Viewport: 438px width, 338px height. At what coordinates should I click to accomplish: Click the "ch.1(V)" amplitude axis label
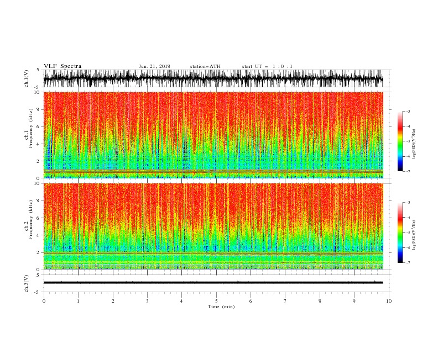(x=27, y=78)
